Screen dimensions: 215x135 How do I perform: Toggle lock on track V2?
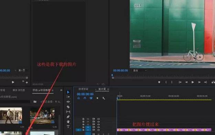pyautogui.click(x=83, y=127)
